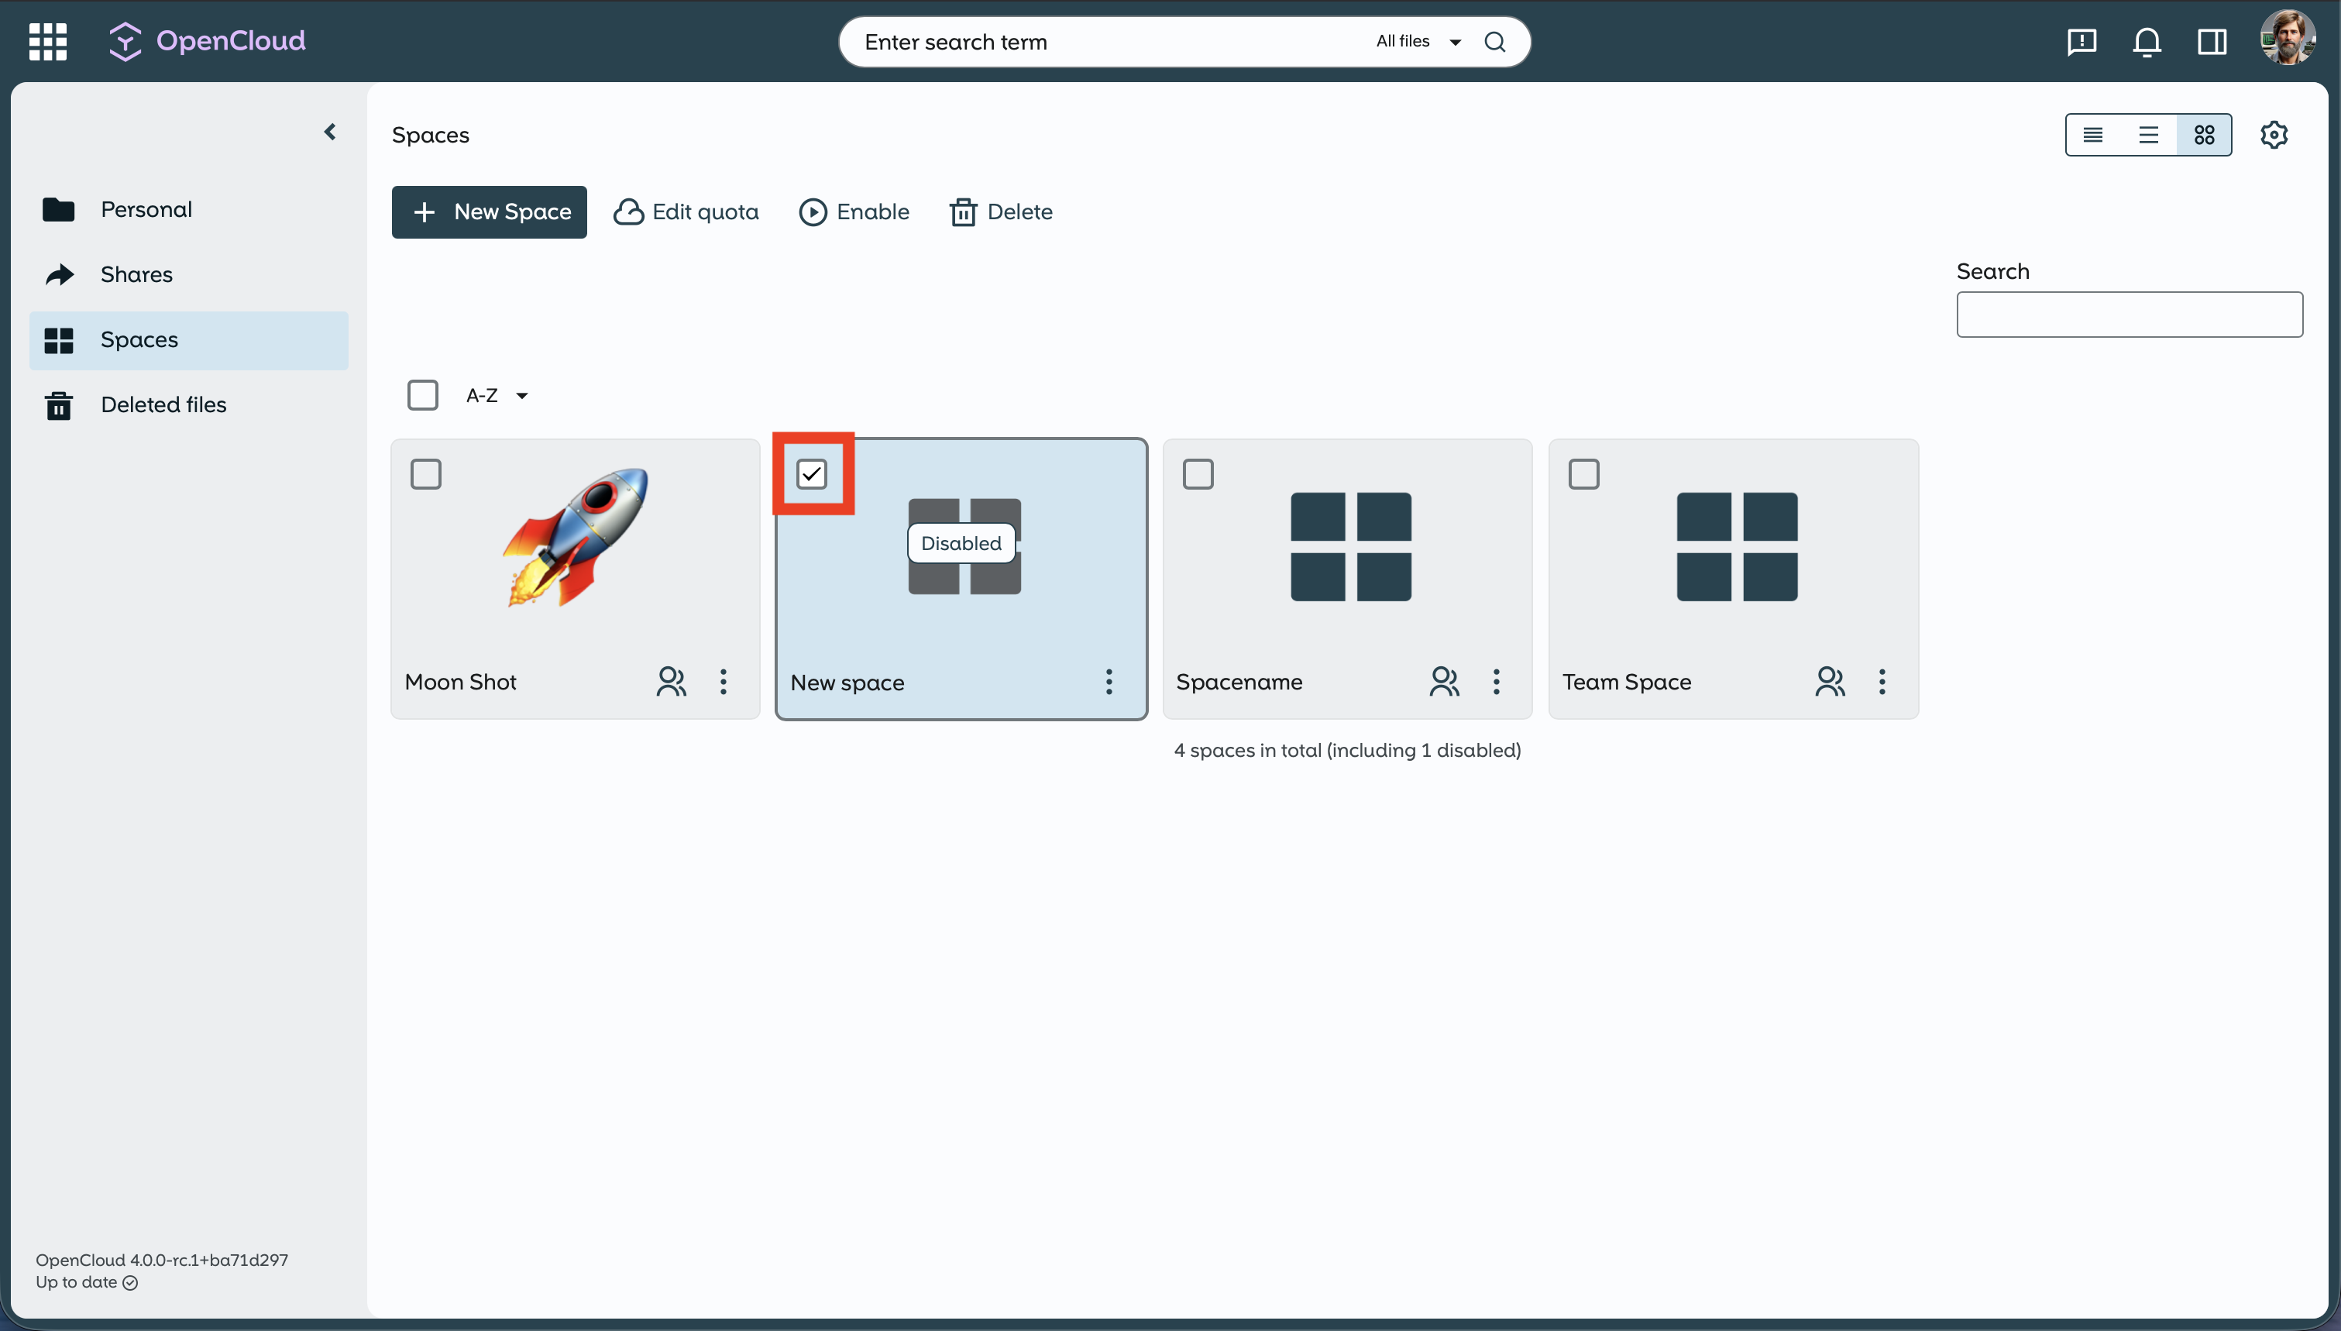Click the New Space button
The width and height of the screenshot is (2341, 1331).
(x=489, y=212)
